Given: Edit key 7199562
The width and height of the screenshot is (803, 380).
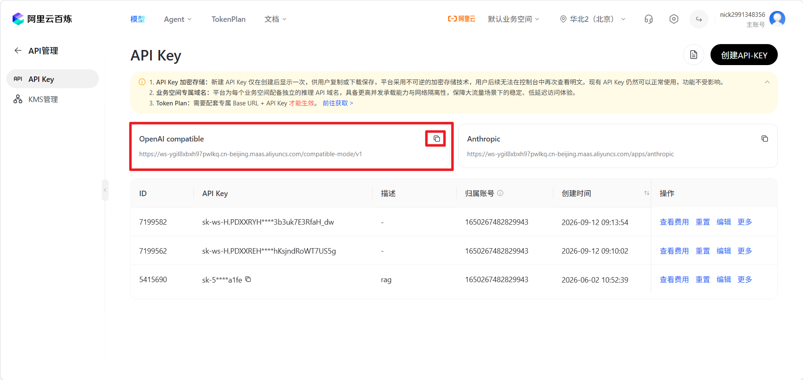Looking at the screenshot, I should [x=724, y=251].
